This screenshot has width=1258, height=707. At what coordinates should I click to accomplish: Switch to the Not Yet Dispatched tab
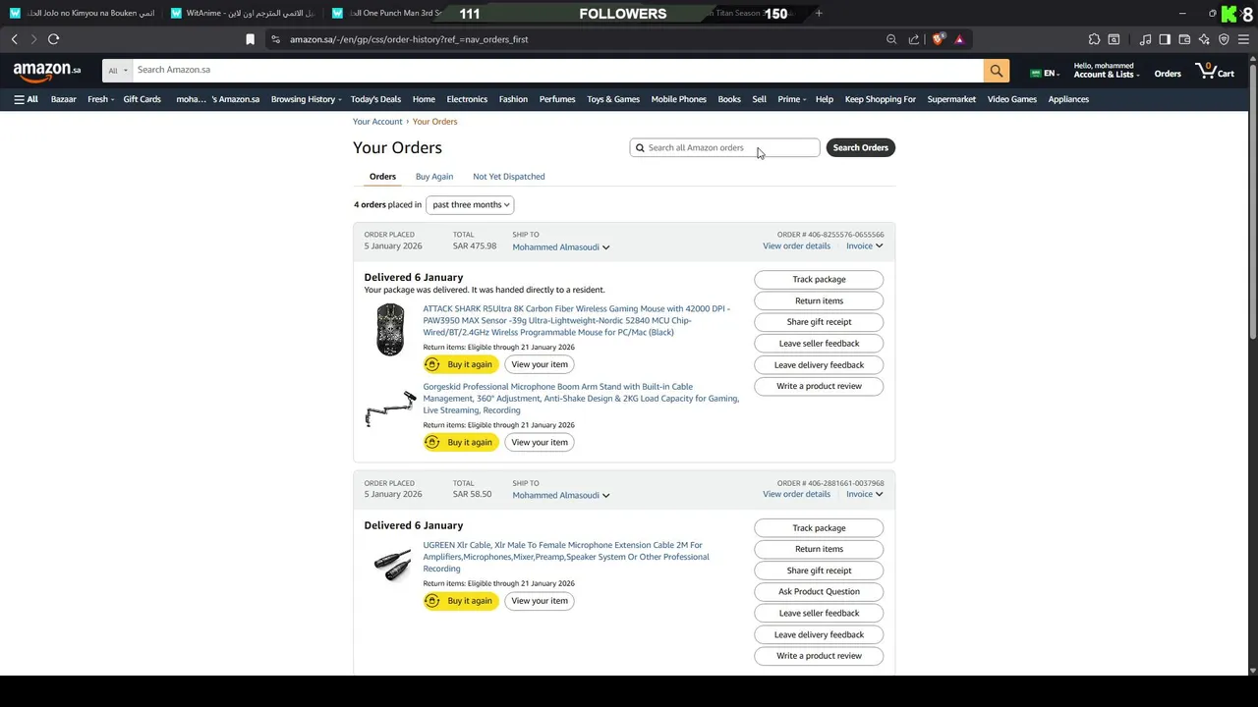[x=508, y=177]
